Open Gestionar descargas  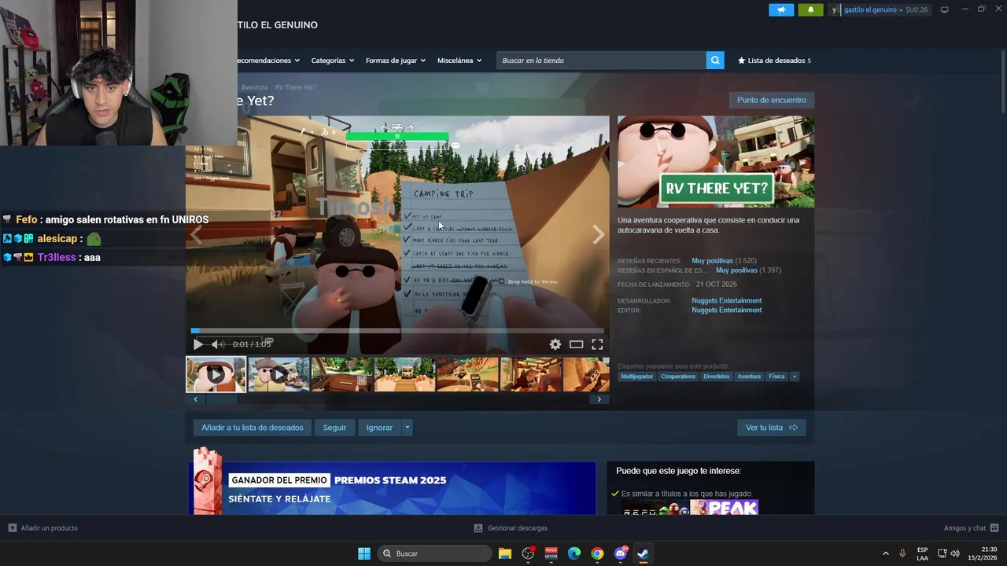point(511,528)
